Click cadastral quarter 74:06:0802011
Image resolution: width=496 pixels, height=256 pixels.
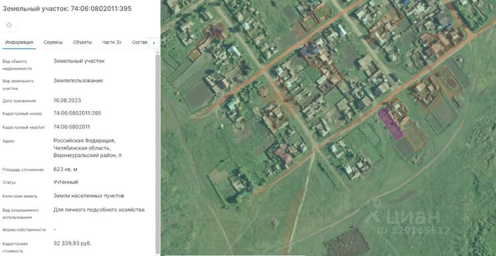(x=71, y=127)
